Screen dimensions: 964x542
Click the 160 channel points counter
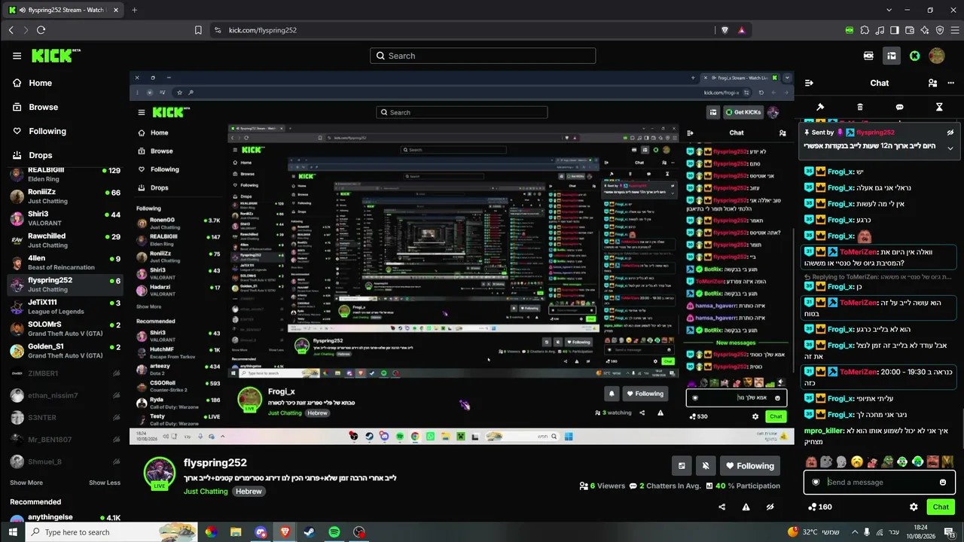tap(819, 507)
